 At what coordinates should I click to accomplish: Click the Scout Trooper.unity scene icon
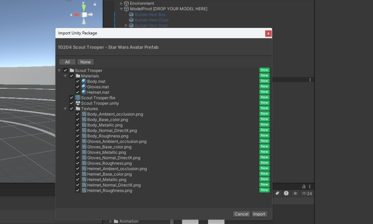78,103
